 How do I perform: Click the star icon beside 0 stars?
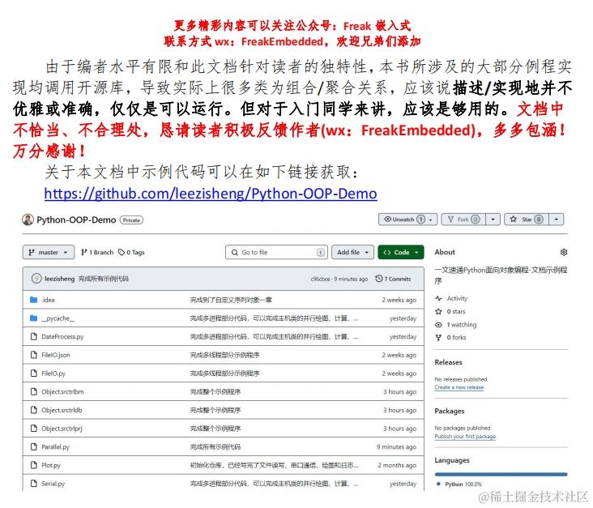[x=439, y=312]
